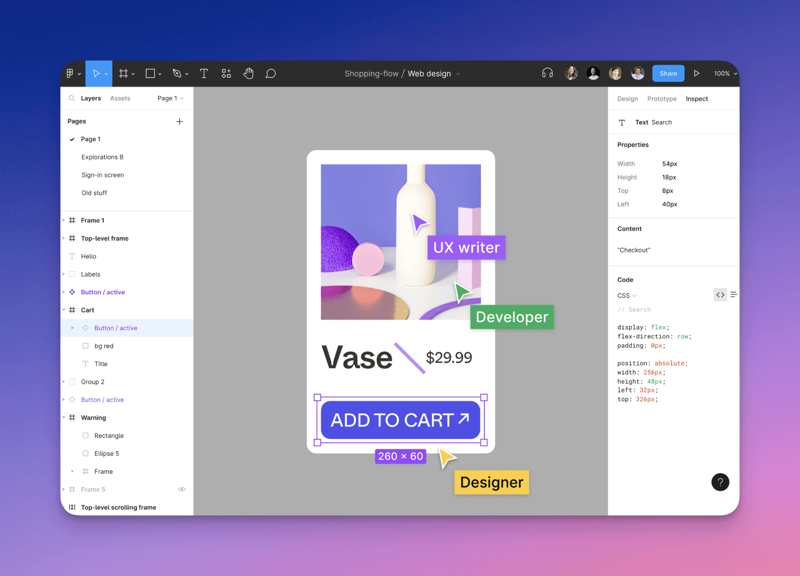Click the code snippet <> icon in Code panel

720,294
